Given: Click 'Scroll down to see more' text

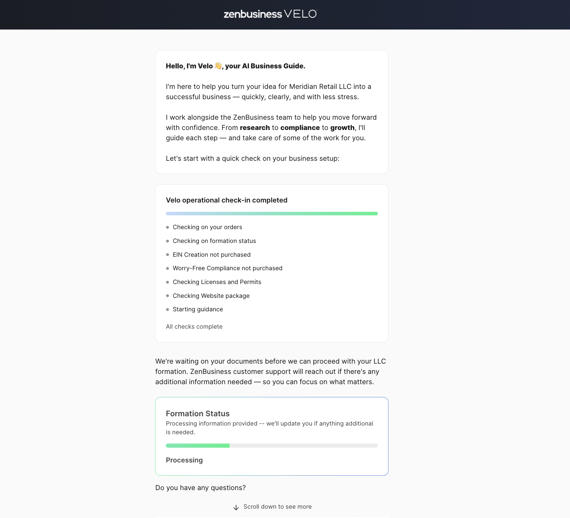Looking at the screenshot, I should coord(278,507).
